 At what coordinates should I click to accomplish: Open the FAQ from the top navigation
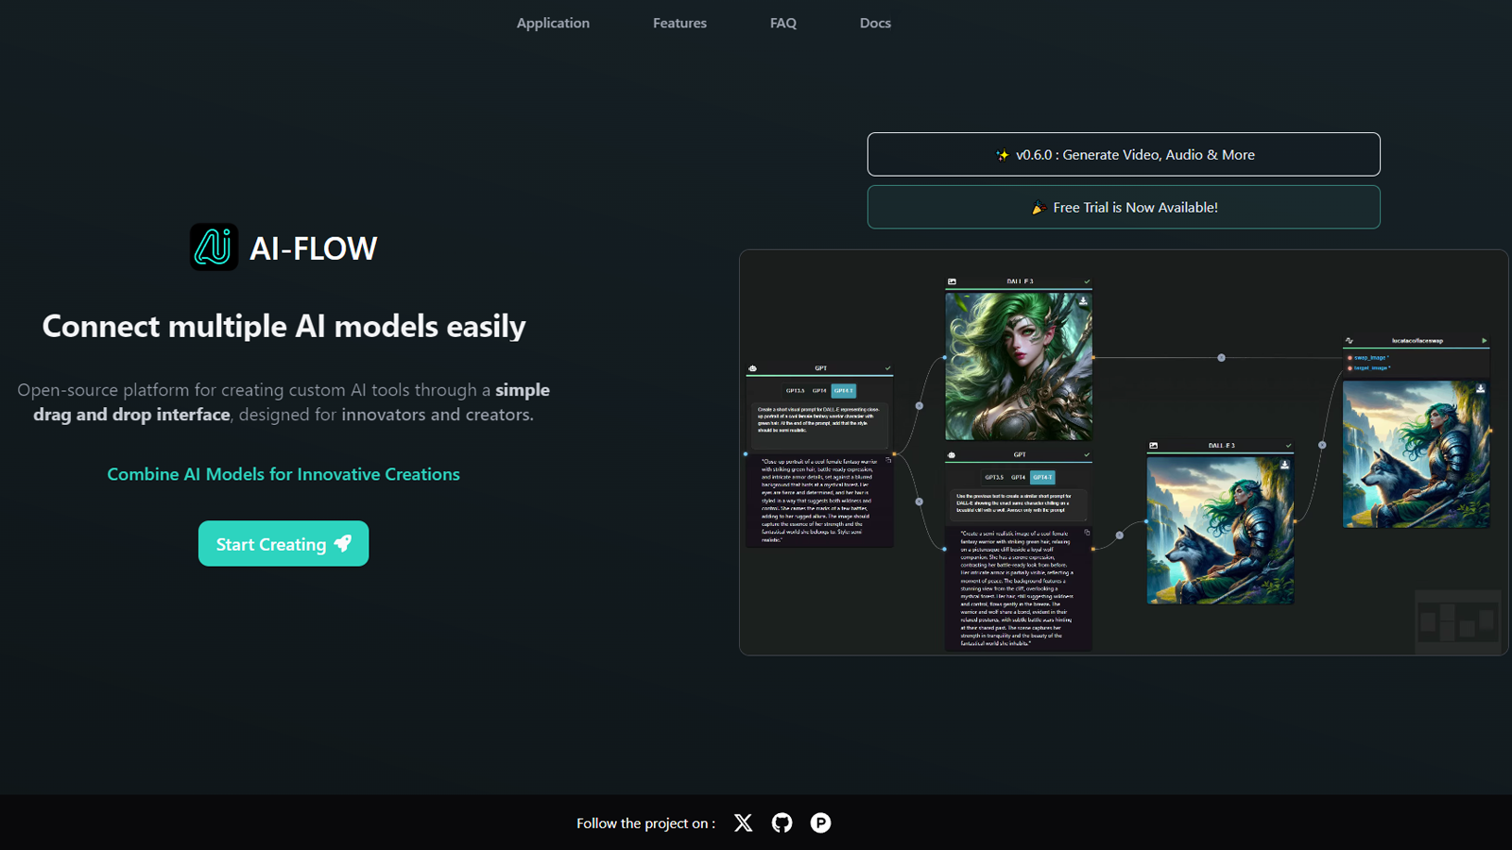tap(782, 23)
